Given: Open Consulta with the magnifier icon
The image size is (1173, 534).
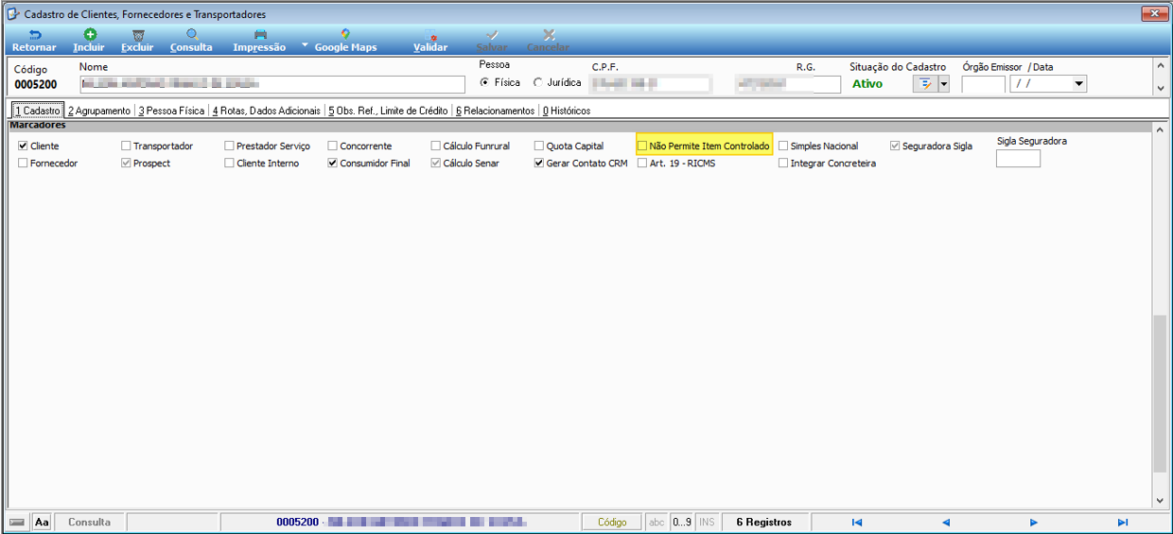Looking at the screenshot, I should pyautogui.click(x=192, y=34).
